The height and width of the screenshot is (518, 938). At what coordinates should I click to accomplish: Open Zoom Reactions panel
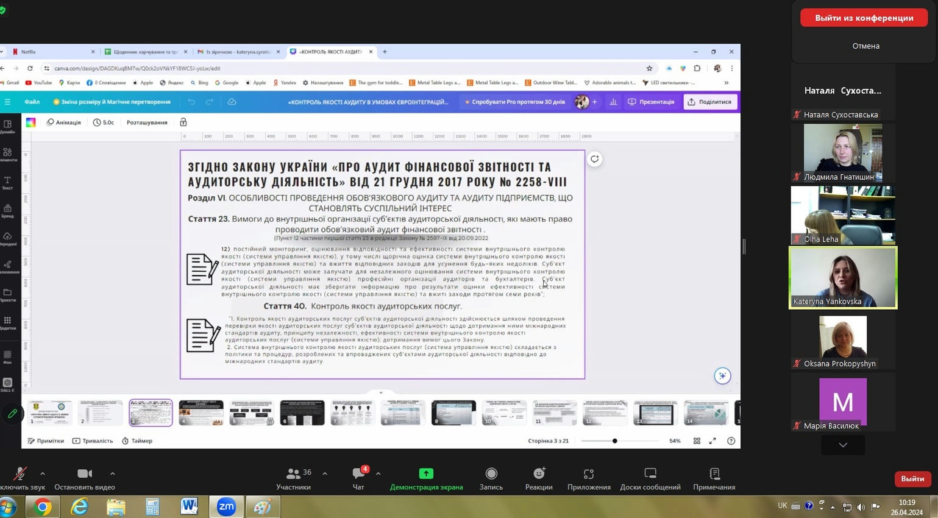tap(539, 474)
